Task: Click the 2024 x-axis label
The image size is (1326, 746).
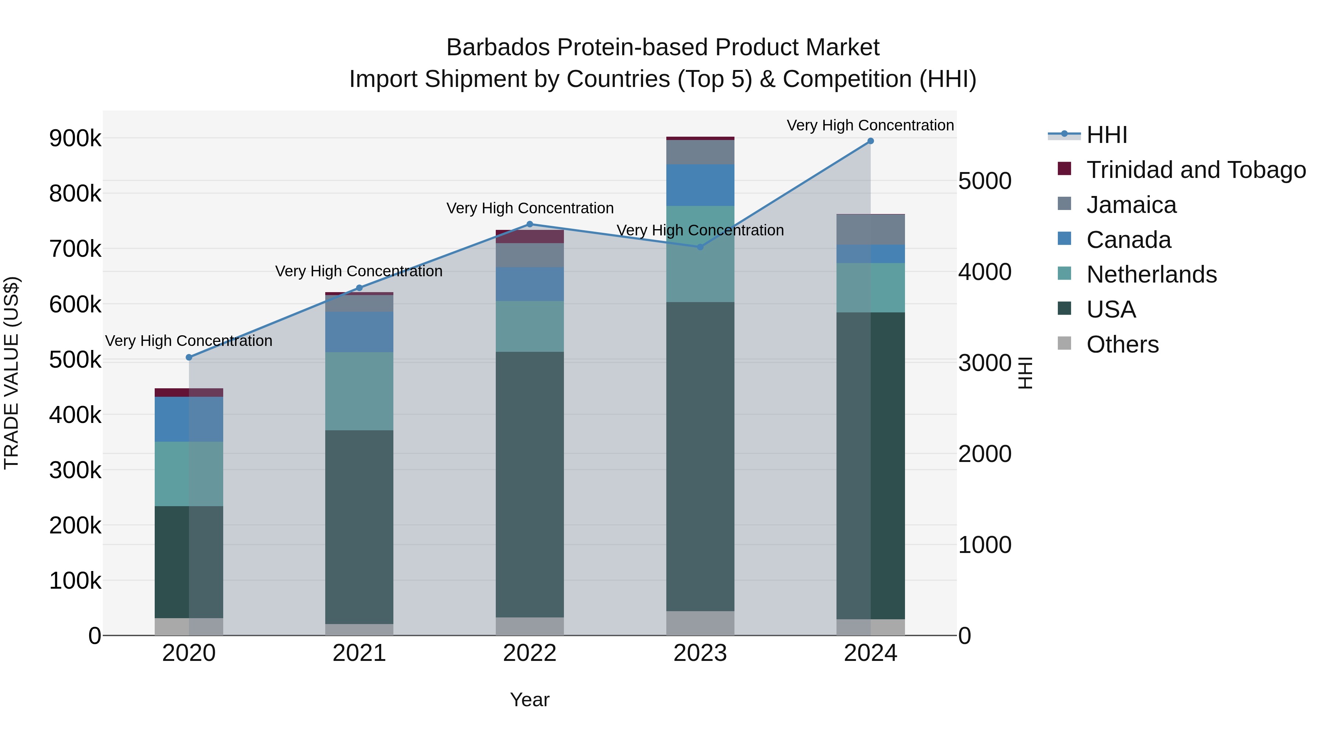Action: coord(870,653)
